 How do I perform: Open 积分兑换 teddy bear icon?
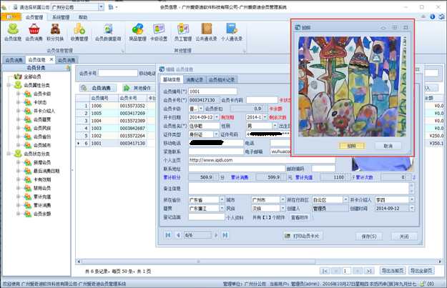pyautogui.click(x=55, y=32)
